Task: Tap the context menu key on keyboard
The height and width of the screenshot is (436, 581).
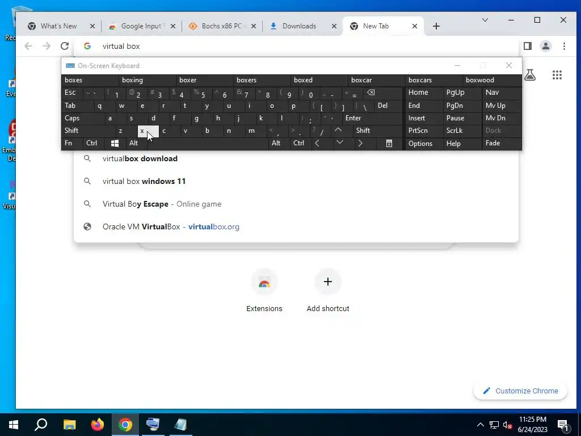Action: pos(389,143)
